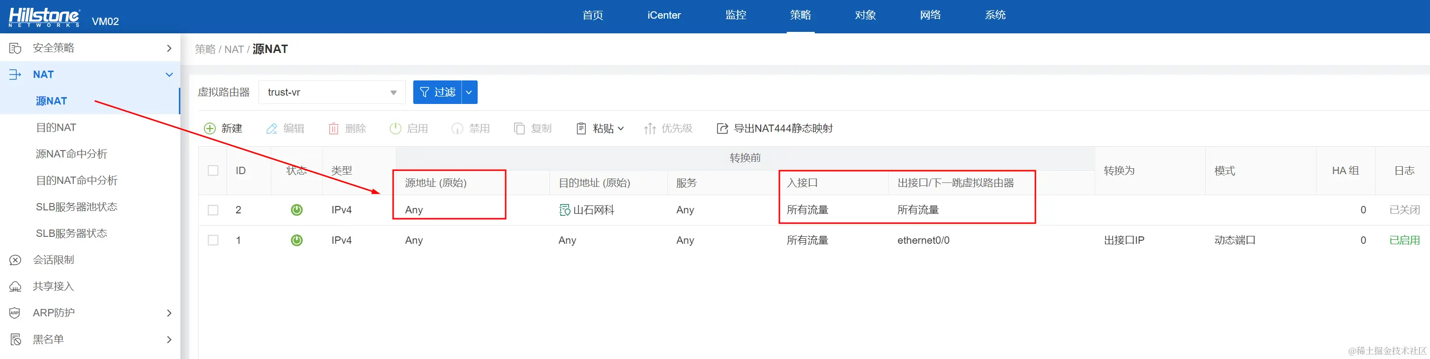Click the green status icon of rule 2

point(297,210)
